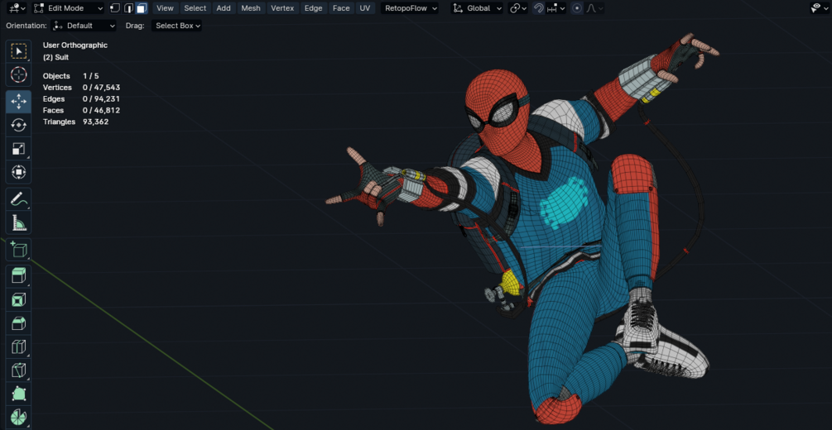Image resolution: width=832 pixels, height=430 pixels.
Task: Open the Mesh menu
Action: pyautogui.click(x=250, y=8)
